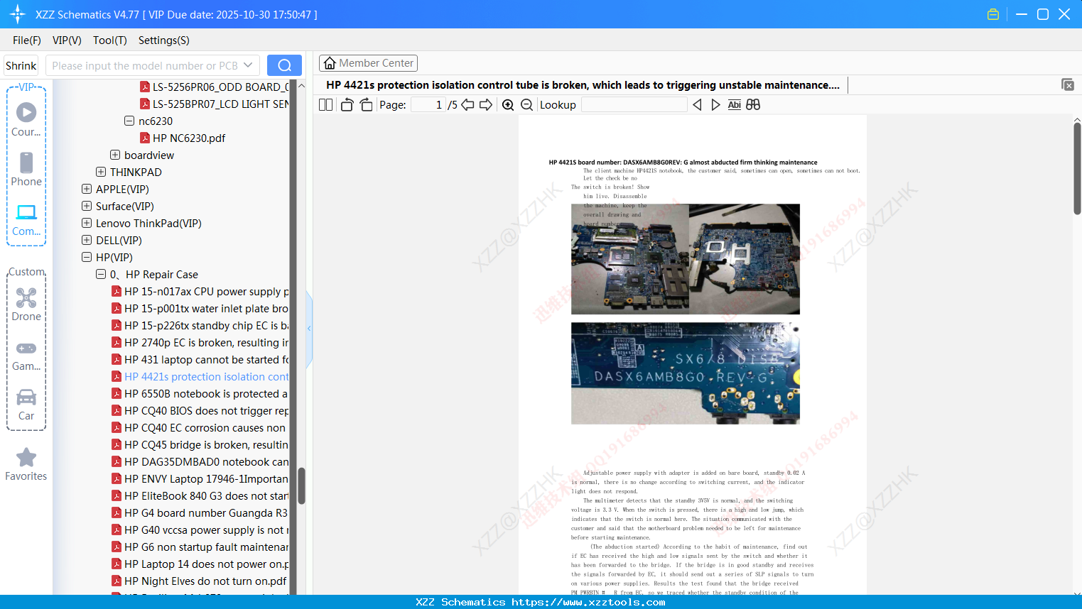Open the Tool(T) menu
Viewport: 1082px width, 609px height.
coord(110,40)
